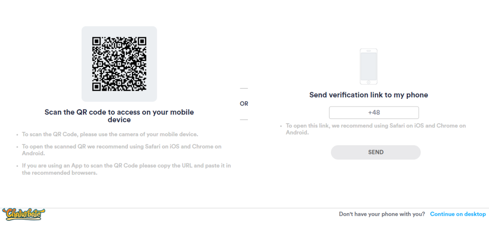Click the short line below OR
Image resolution: width=489 pixels, height=225 pixels.
[244, 119]
